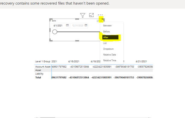Switch the slicer to List style

(105, 43)
